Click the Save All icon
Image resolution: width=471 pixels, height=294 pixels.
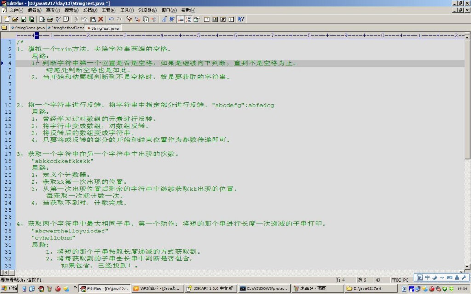[32, 19]
